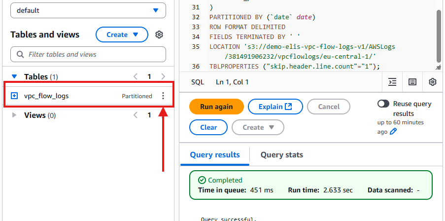Click the Clear button

tap(208, 127)
